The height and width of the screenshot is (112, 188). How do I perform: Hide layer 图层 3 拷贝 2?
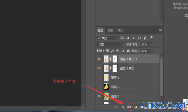99,59
